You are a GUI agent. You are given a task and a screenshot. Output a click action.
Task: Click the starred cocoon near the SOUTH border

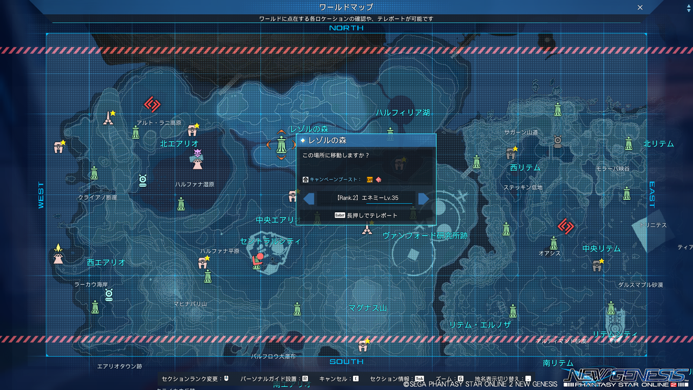click(x=363, y=345)
